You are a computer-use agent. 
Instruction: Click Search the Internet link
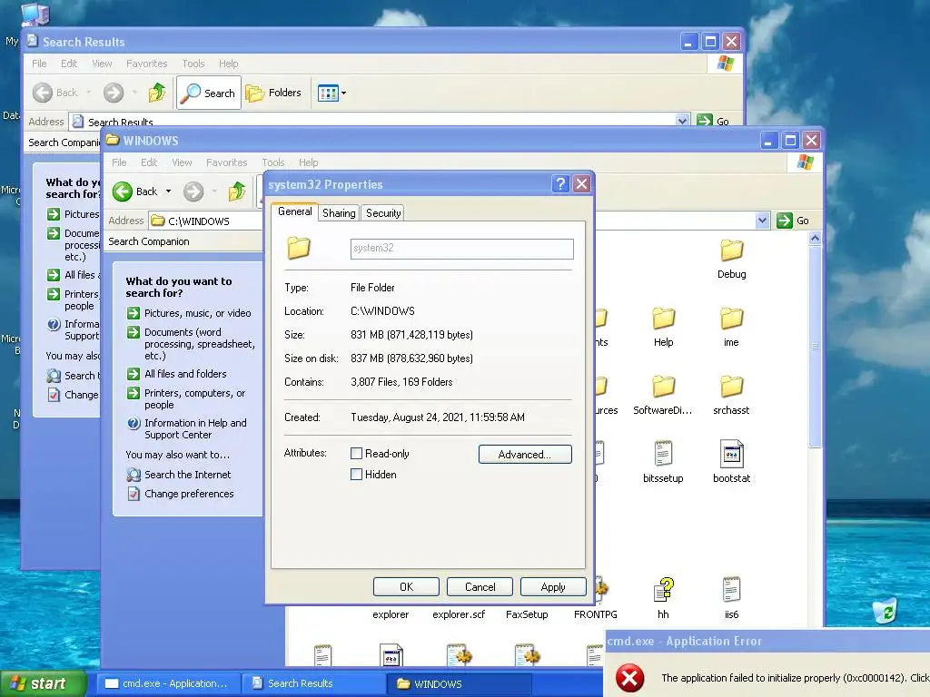187,475
